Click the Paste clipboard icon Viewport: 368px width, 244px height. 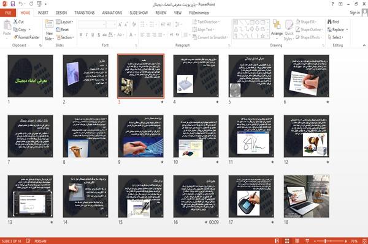tap(7, 25)
